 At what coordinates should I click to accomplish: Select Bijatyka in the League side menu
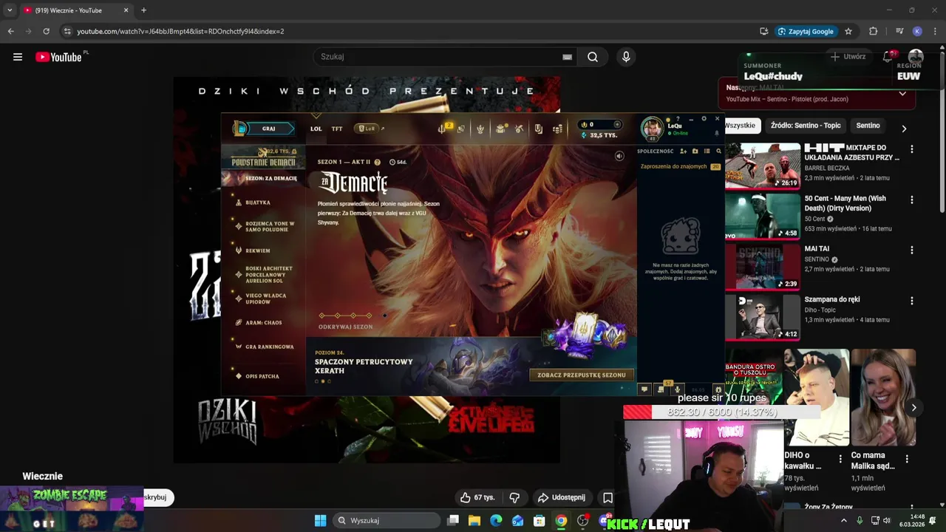(x=258, y=202)
